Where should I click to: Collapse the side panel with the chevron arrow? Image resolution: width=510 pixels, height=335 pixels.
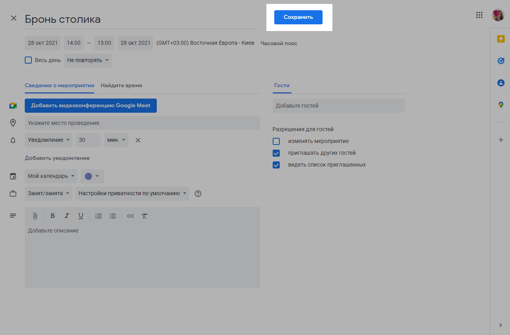coord(501,325)
